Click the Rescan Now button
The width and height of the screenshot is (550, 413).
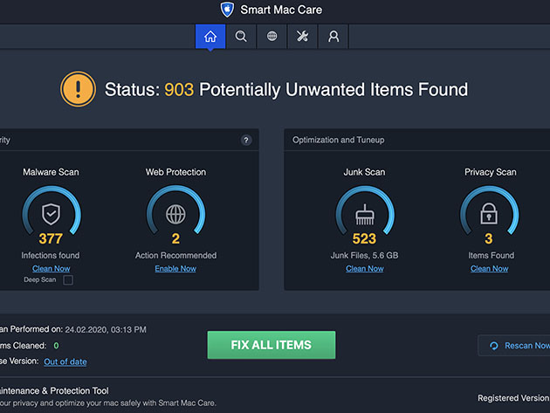(515, 346)
